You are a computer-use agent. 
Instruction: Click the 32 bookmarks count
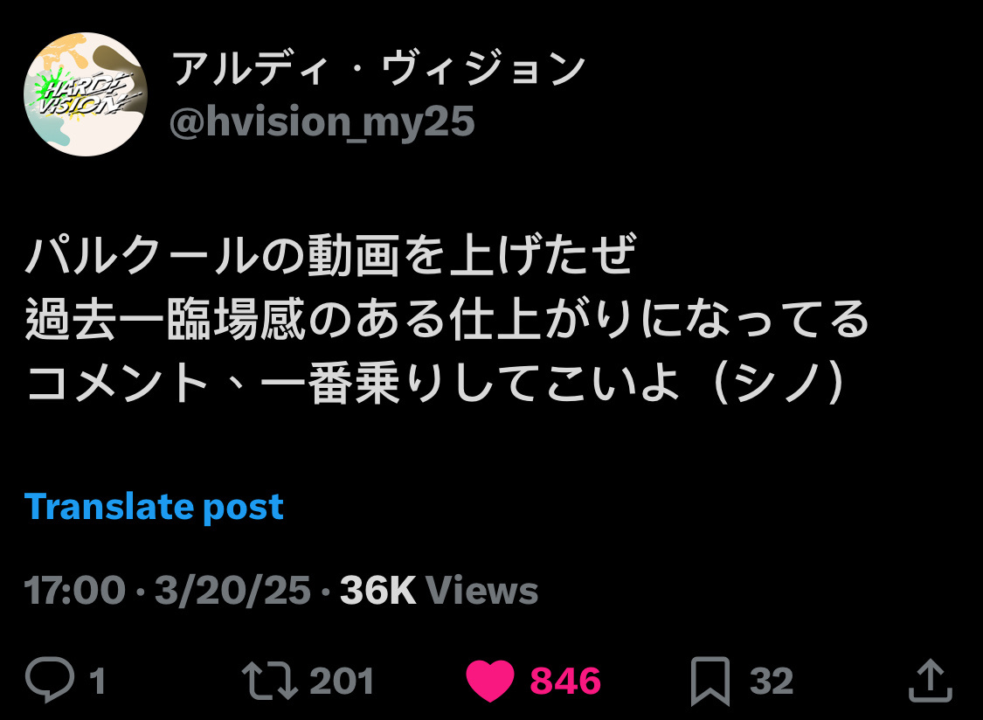771,681
